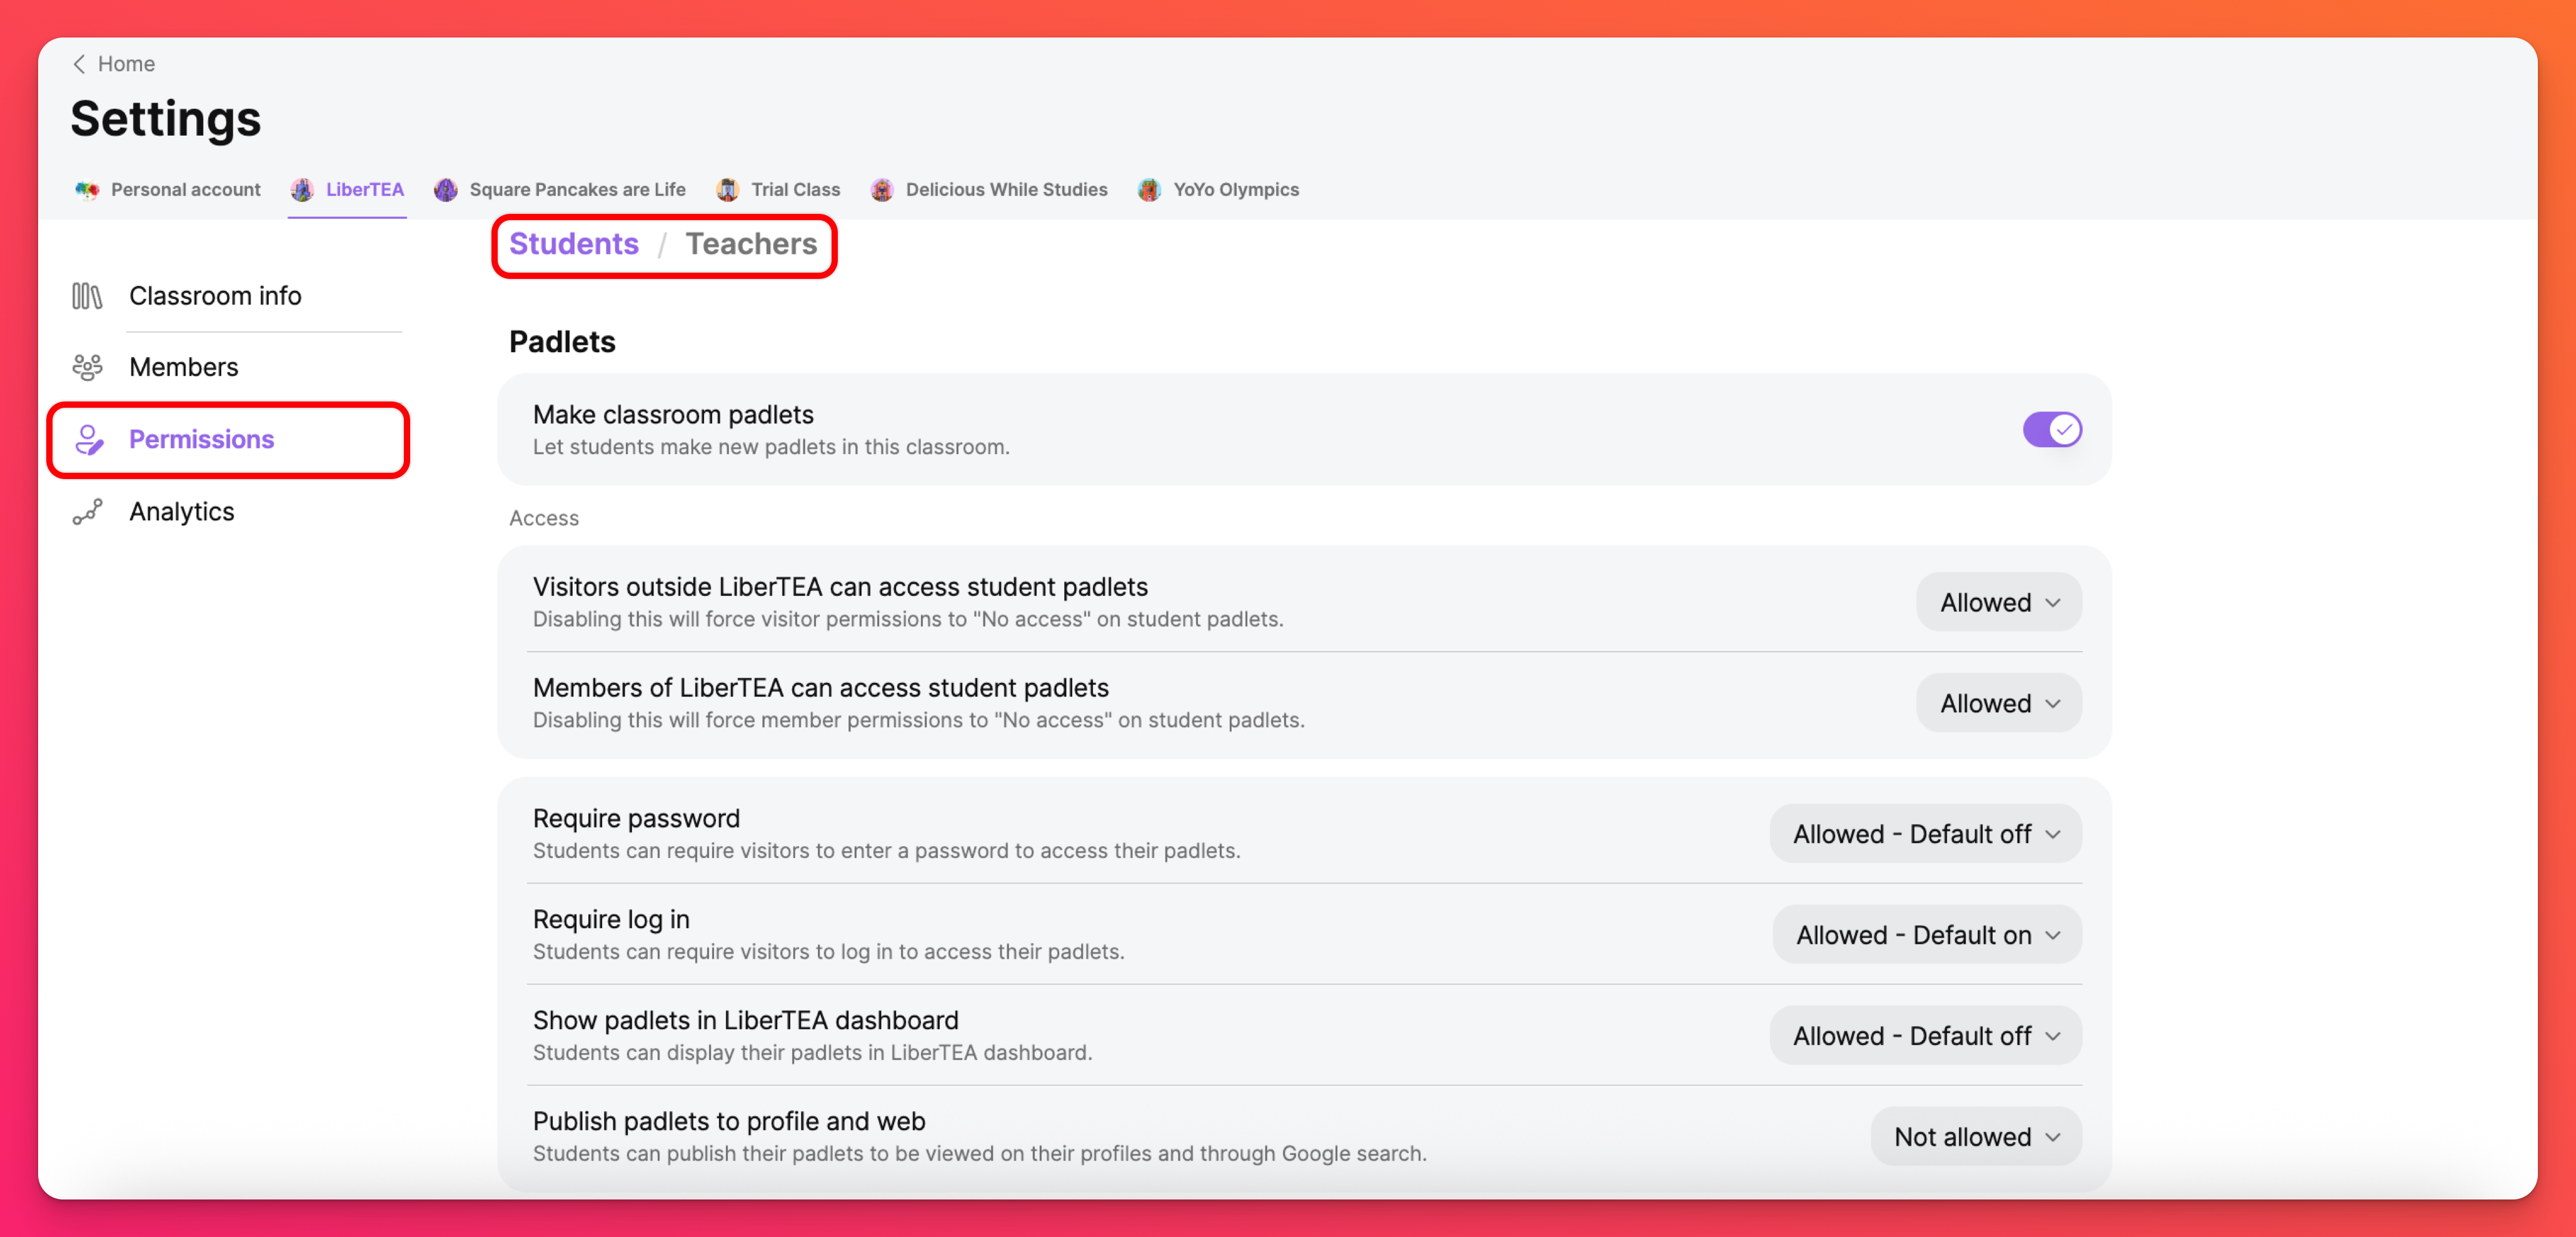This screenshot has height=1237, width=2576.
Task: Expand the Require password dropdown
Action: [1925, 834]
